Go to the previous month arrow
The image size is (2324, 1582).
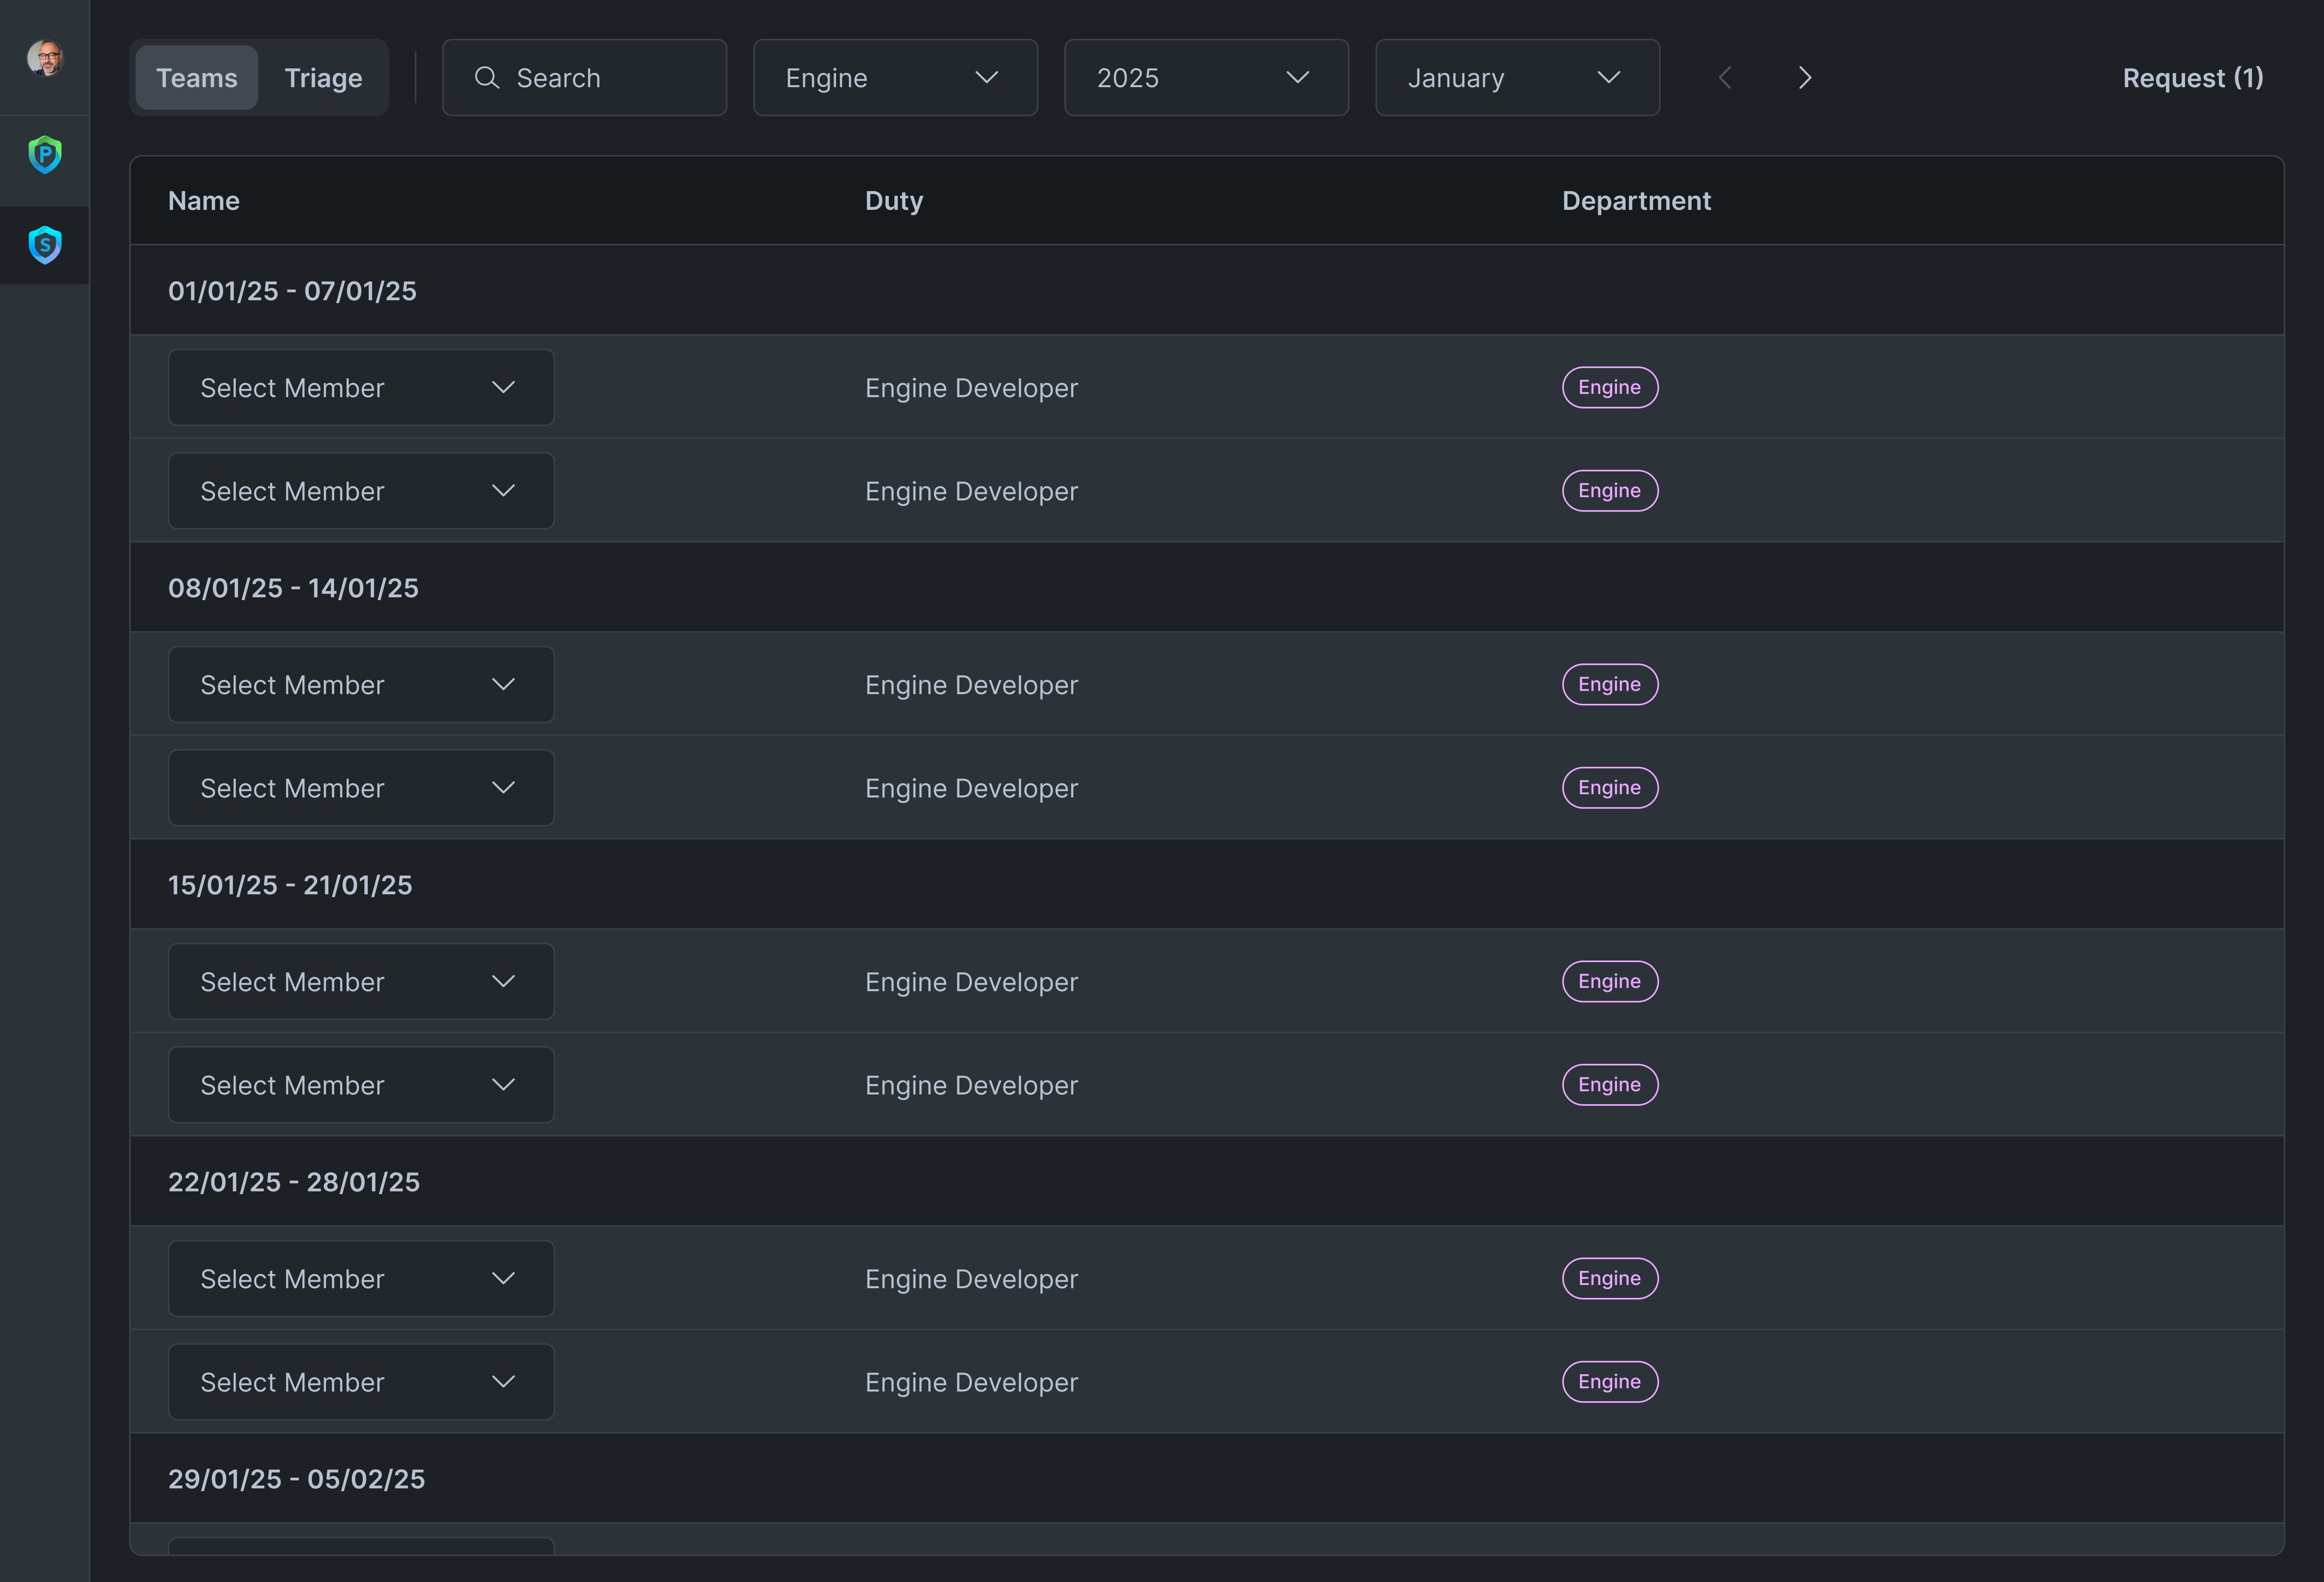click(1725, 78)
